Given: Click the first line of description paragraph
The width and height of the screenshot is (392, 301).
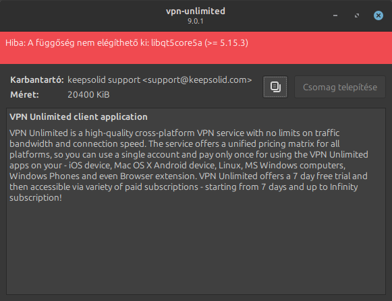Looking at the screenshot, I should [175, 133].
